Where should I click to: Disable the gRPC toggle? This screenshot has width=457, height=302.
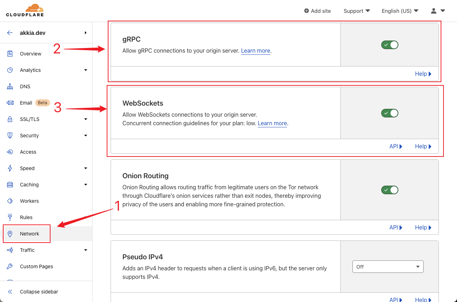point(389,45)
